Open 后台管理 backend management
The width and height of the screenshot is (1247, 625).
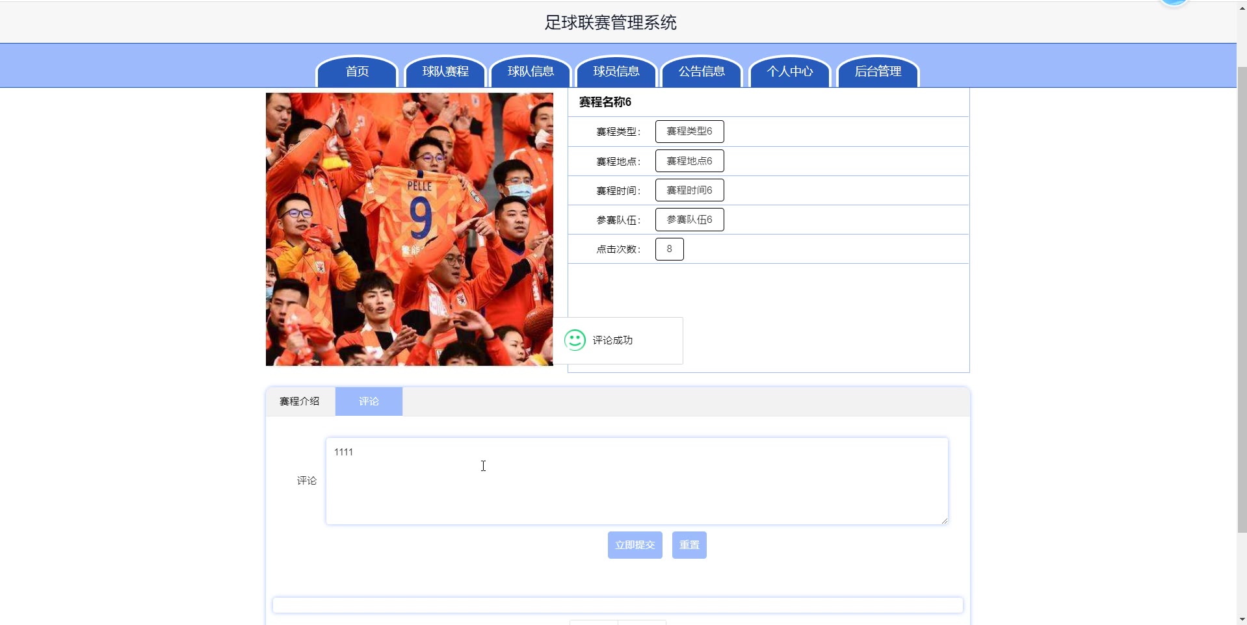[x=878, y=71]
